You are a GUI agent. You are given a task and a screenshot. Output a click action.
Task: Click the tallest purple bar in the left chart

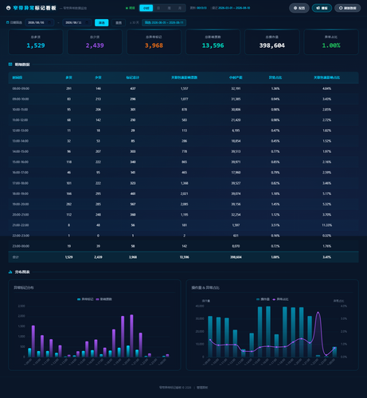[x=131, y=336]
